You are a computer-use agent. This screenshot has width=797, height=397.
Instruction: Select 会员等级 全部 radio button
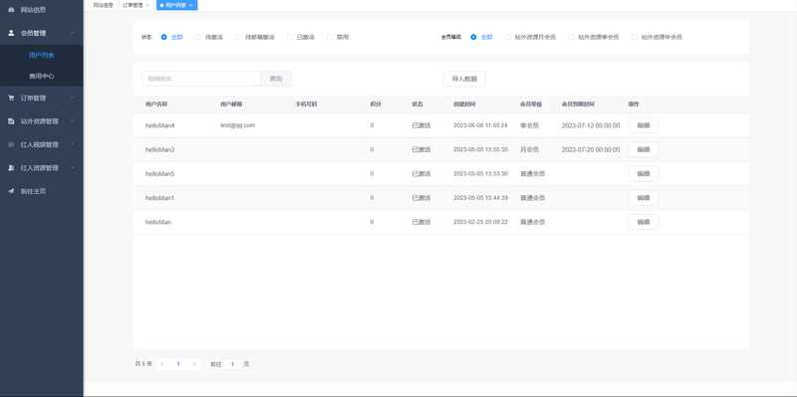point(474,37)
